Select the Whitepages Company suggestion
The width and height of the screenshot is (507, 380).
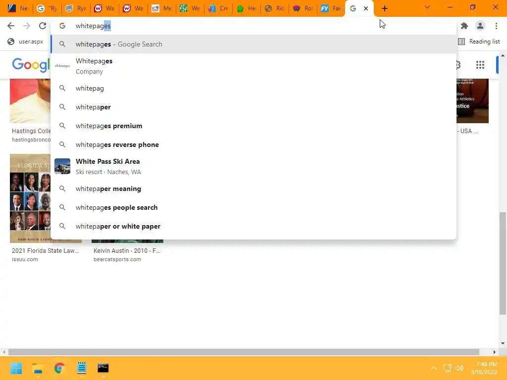[x=253, y=66]
